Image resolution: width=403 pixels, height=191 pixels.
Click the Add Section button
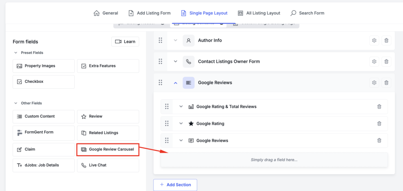pos(175,185)
